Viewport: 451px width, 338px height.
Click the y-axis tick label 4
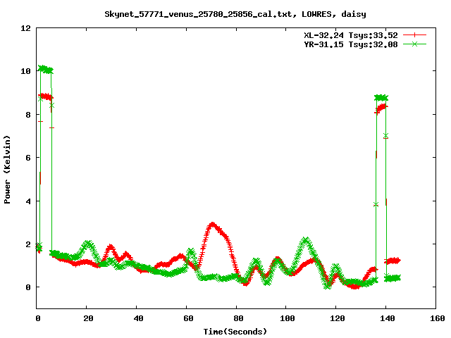28,201
